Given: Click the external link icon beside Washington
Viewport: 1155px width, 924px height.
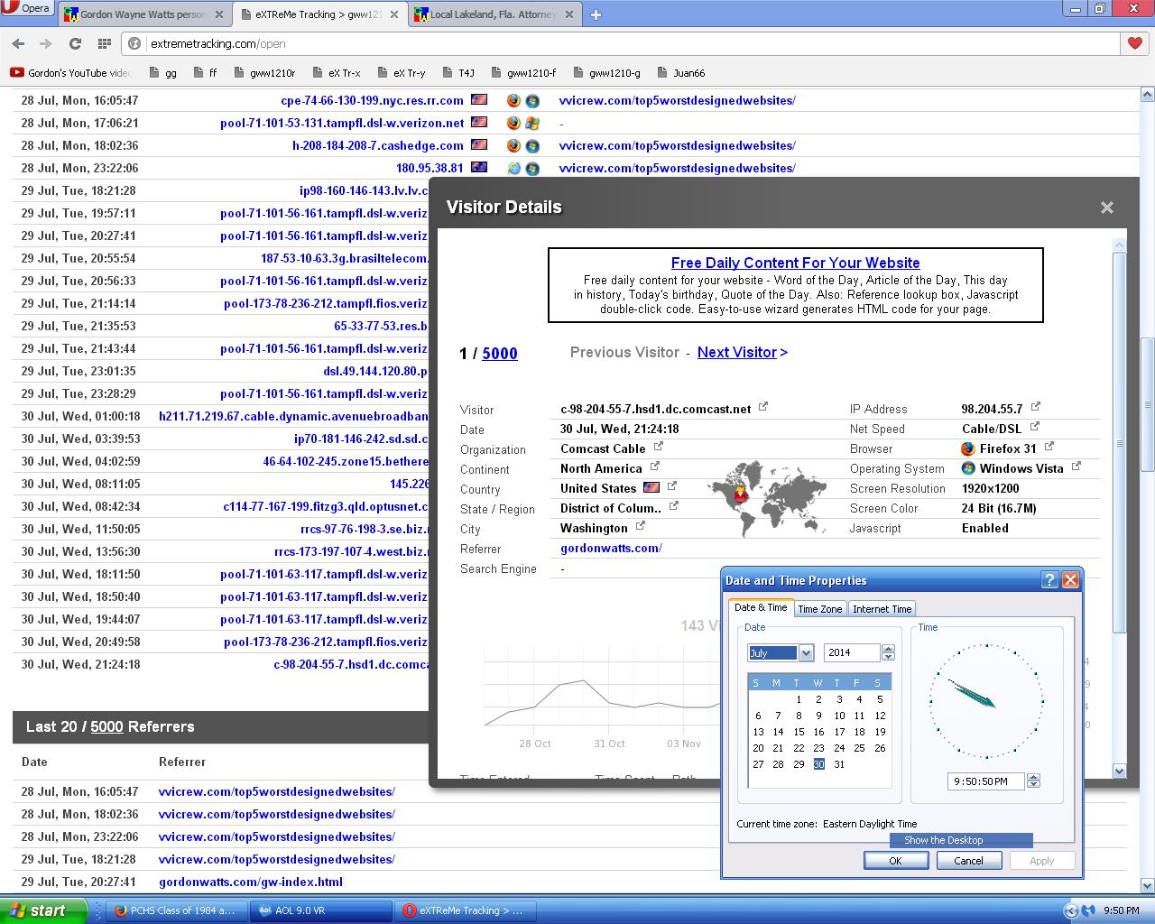Looking at the screenshot, I should (x=640, y=526).
